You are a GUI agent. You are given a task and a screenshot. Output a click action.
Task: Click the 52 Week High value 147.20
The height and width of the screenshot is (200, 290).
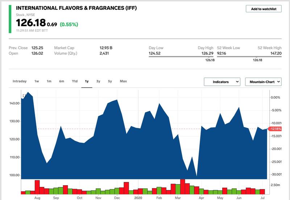276,53
